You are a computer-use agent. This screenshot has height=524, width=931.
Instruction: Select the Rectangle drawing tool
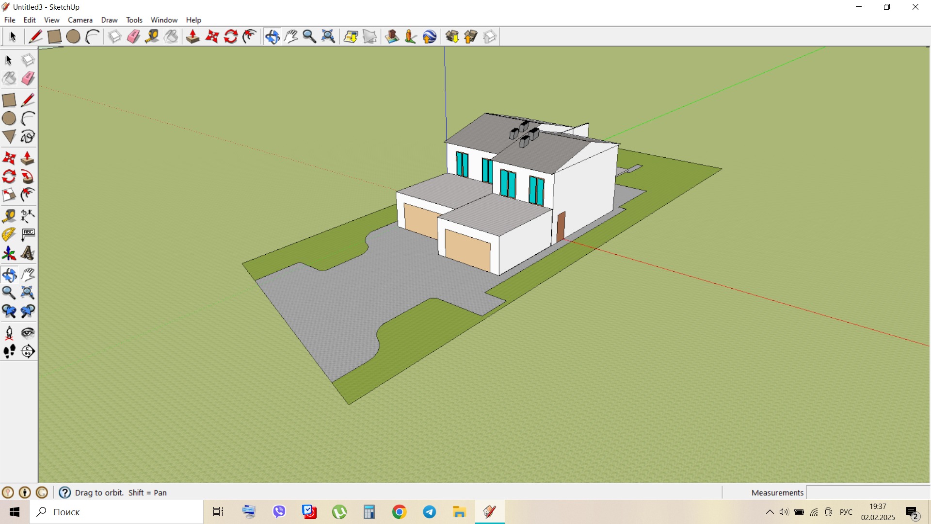54,36
